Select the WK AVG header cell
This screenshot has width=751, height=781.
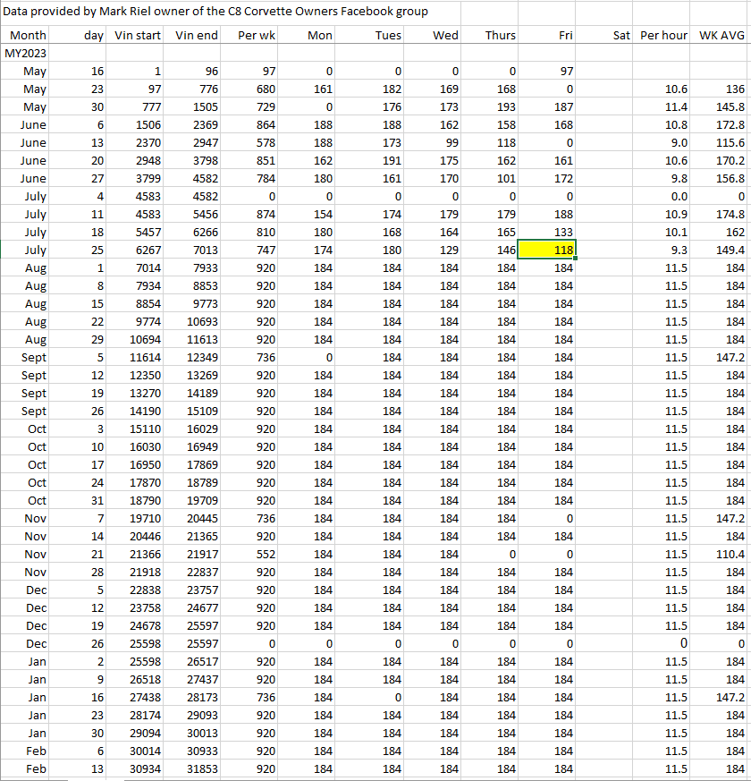click(721, 35)
